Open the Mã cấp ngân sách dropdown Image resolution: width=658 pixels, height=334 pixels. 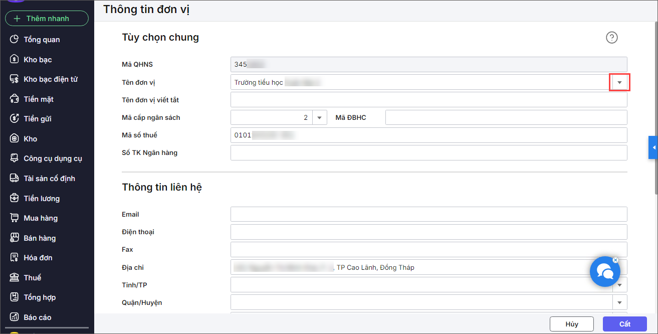click(x=319, y=118)
